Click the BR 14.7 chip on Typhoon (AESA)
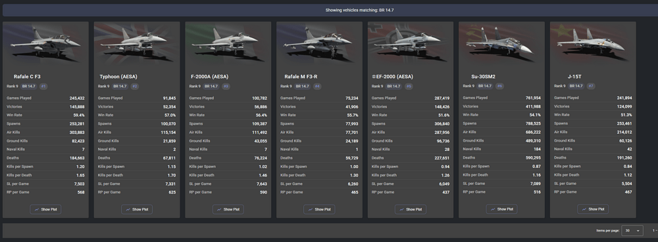 tap(120, 87)
